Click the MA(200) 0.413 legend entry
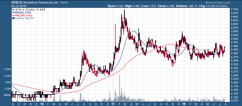 coord(23,16)
